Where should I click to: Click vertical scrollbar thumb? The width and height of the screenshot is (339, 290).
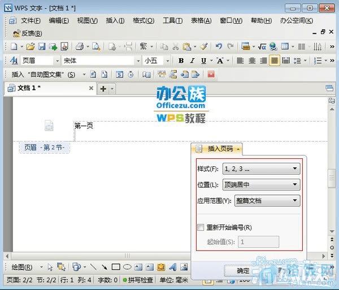332,179
